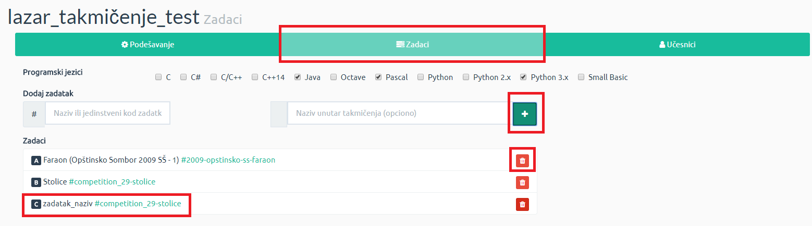Image resolution: width=812 pixels, height=226 pixels.
Task: Click the green plus add-task button
Action: pos(524,114)
